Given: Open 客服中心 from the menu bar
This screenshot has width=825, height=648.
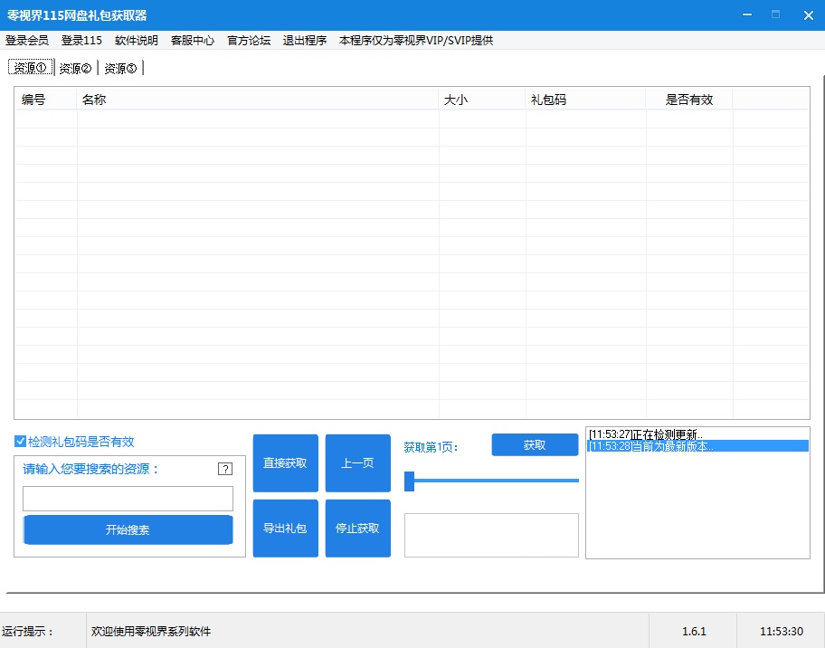Looking at the screenshot, I should tap(192, 40).
